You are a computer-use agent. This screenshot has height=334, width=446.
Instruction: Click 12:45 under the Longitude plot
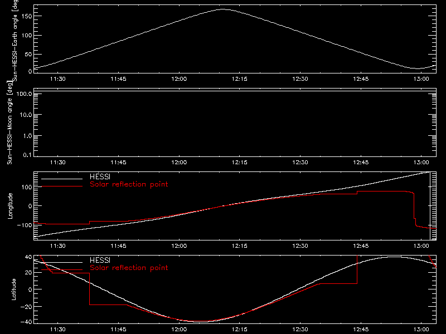[361, 246]
